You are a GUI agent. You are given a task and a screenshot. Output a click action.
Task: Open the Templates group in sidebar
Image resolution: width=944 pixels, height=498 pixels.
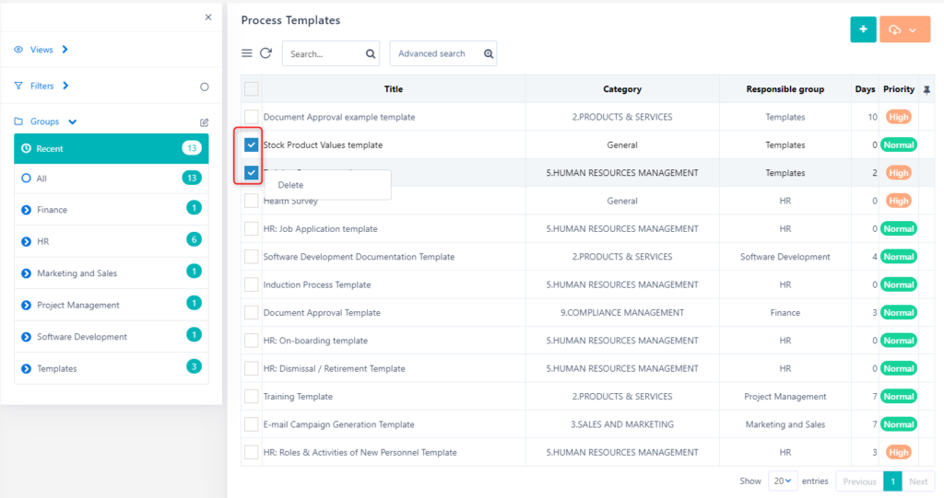pyautogui.click(x=112, y=368)
